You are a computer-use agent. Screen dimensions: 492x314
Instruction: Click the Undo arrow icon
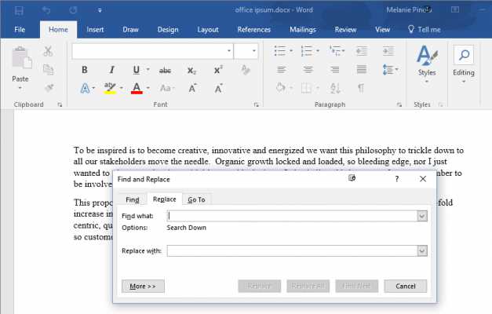[x=46, y=10]
